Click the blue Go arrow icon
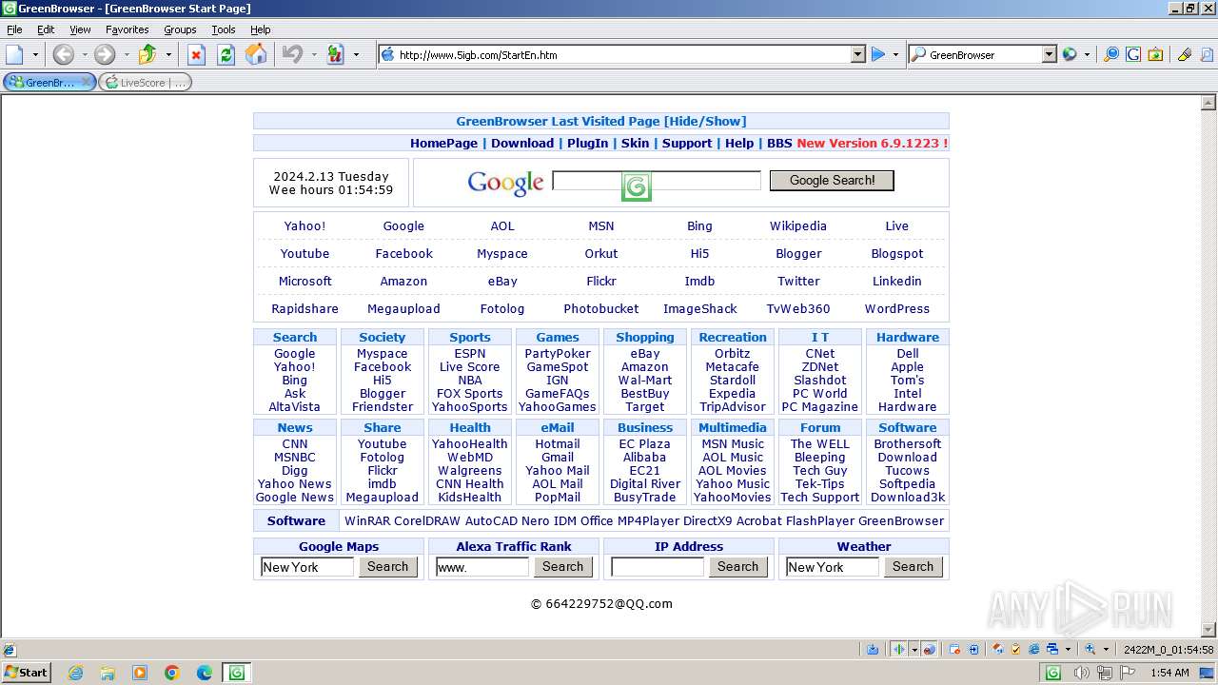Image resolution: width=1218 pixels, height=685 pixels. (x=878, y=54)
